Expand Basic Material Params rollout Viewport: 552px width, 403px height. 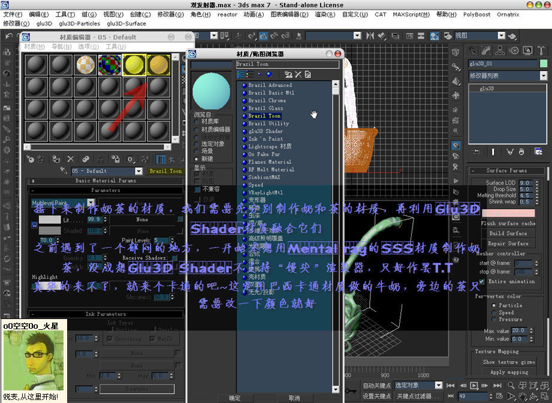coord(105,181)
